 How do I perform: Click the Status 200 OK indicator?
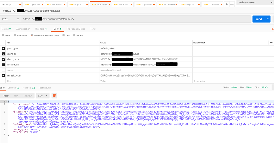click(x=230, y=87)
